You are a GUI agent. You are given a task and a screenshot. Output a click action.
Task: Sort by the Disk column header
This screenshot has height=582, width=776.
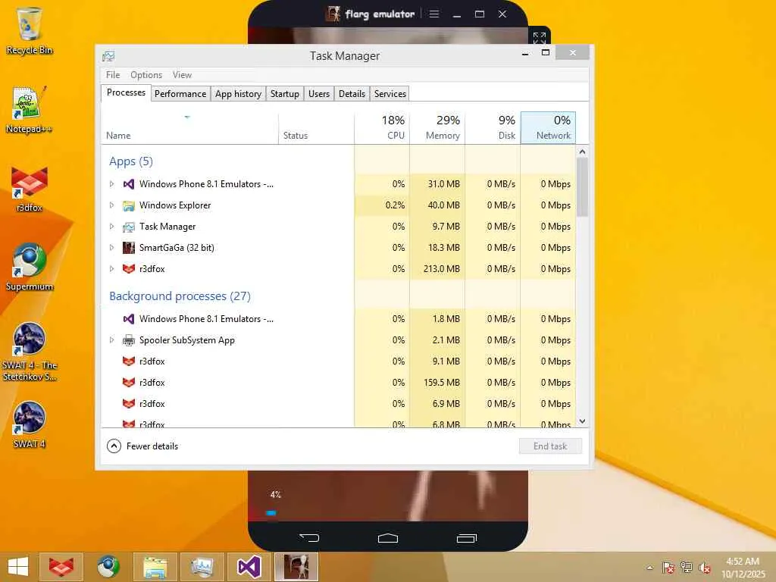click(493, 128)
